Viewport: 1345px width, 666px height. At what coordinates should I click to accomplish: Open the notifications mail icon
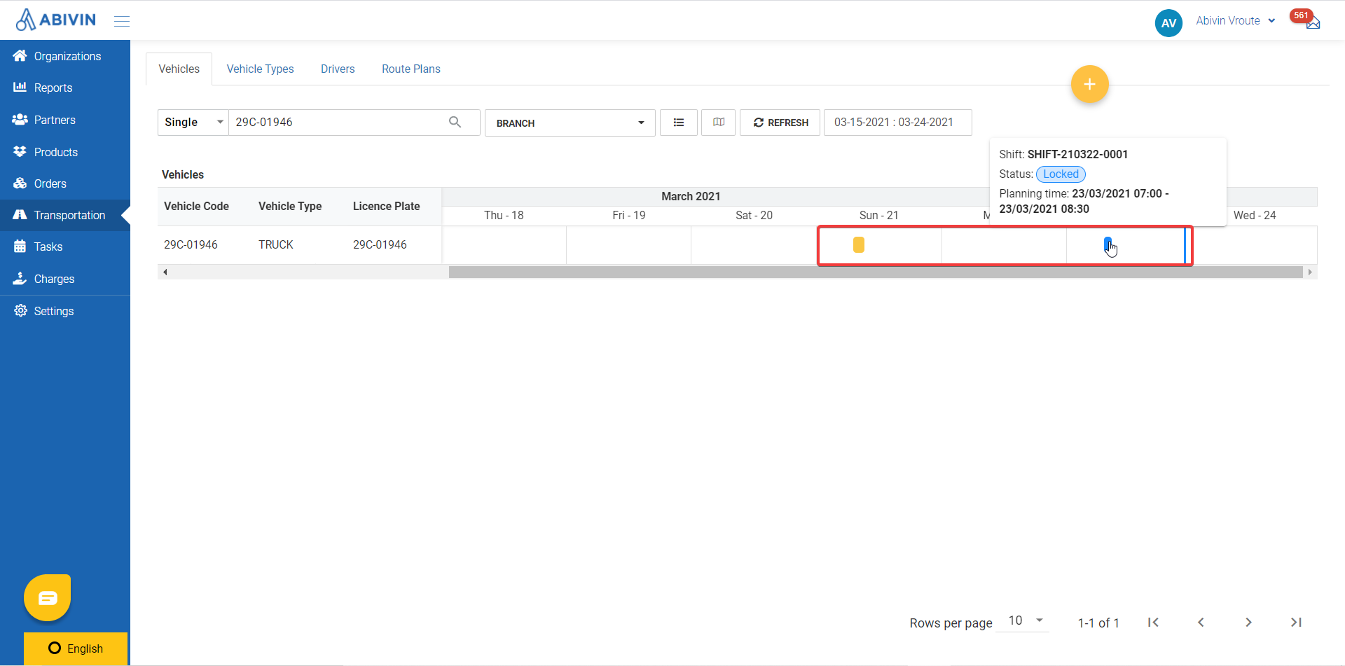pos(1313,23)
